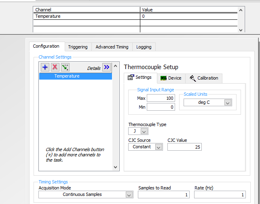Click the Value column header
This screenshot has height=204, width=260.
[189, 10]
